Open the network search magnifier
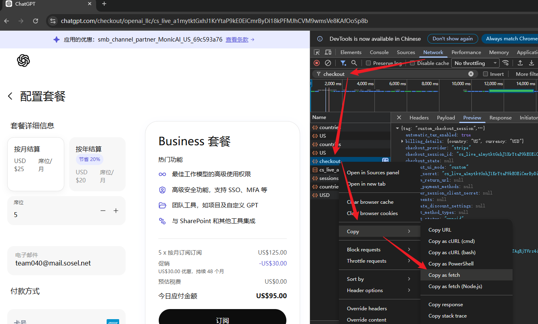538x324 pixels. point(354,63)
